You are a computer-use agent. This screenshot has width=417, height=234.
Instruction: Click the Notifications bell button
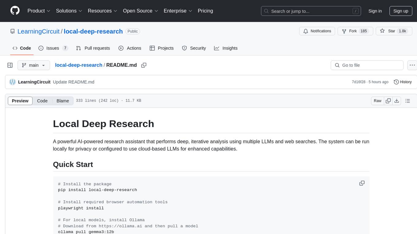[x=317, y=31]
